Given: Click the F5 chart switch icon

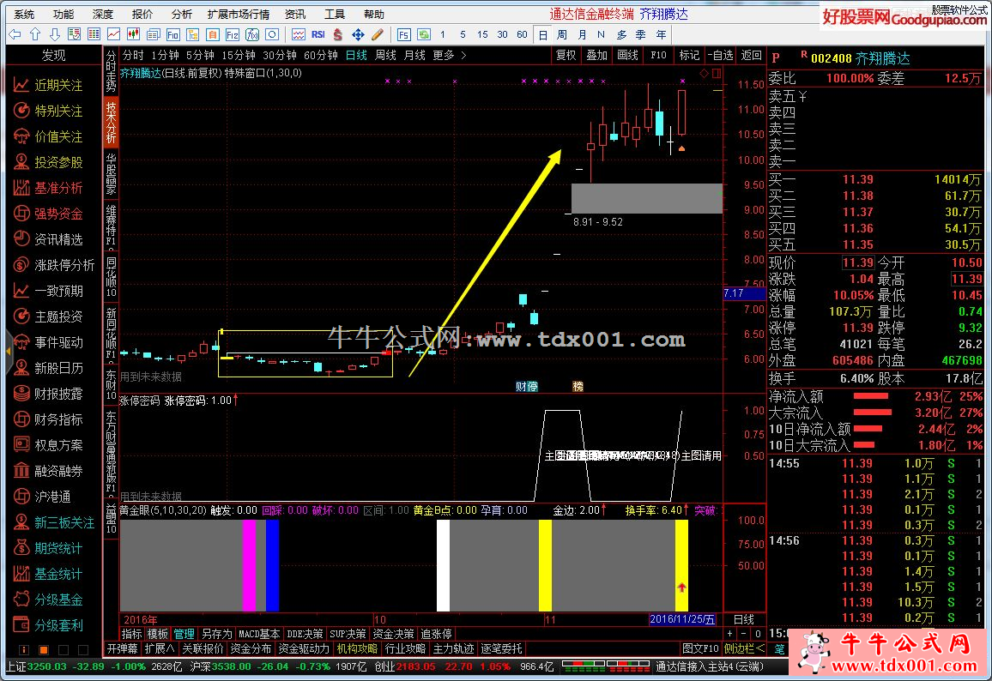Looking at the screenshot, I should point(404,34).
